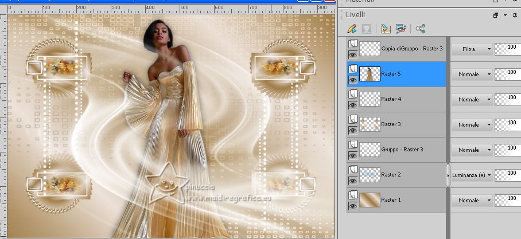
Task: Click the layer type icon of Raster 4
Action: coord(352,94)
